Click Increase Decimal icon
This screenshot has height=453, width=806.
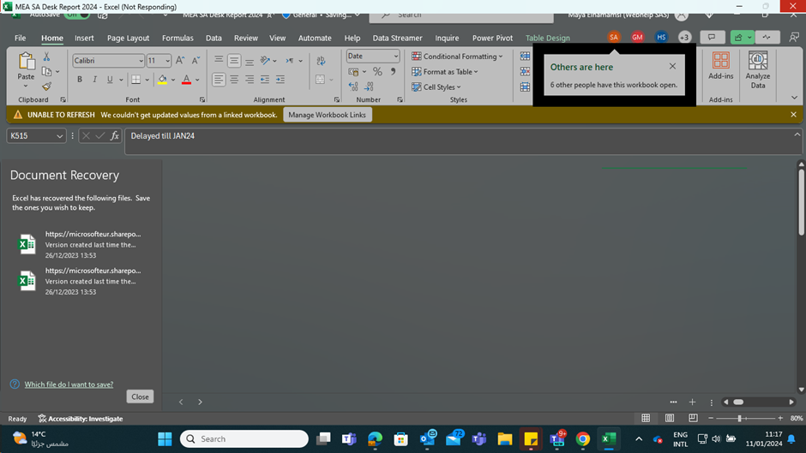(353, 86)
